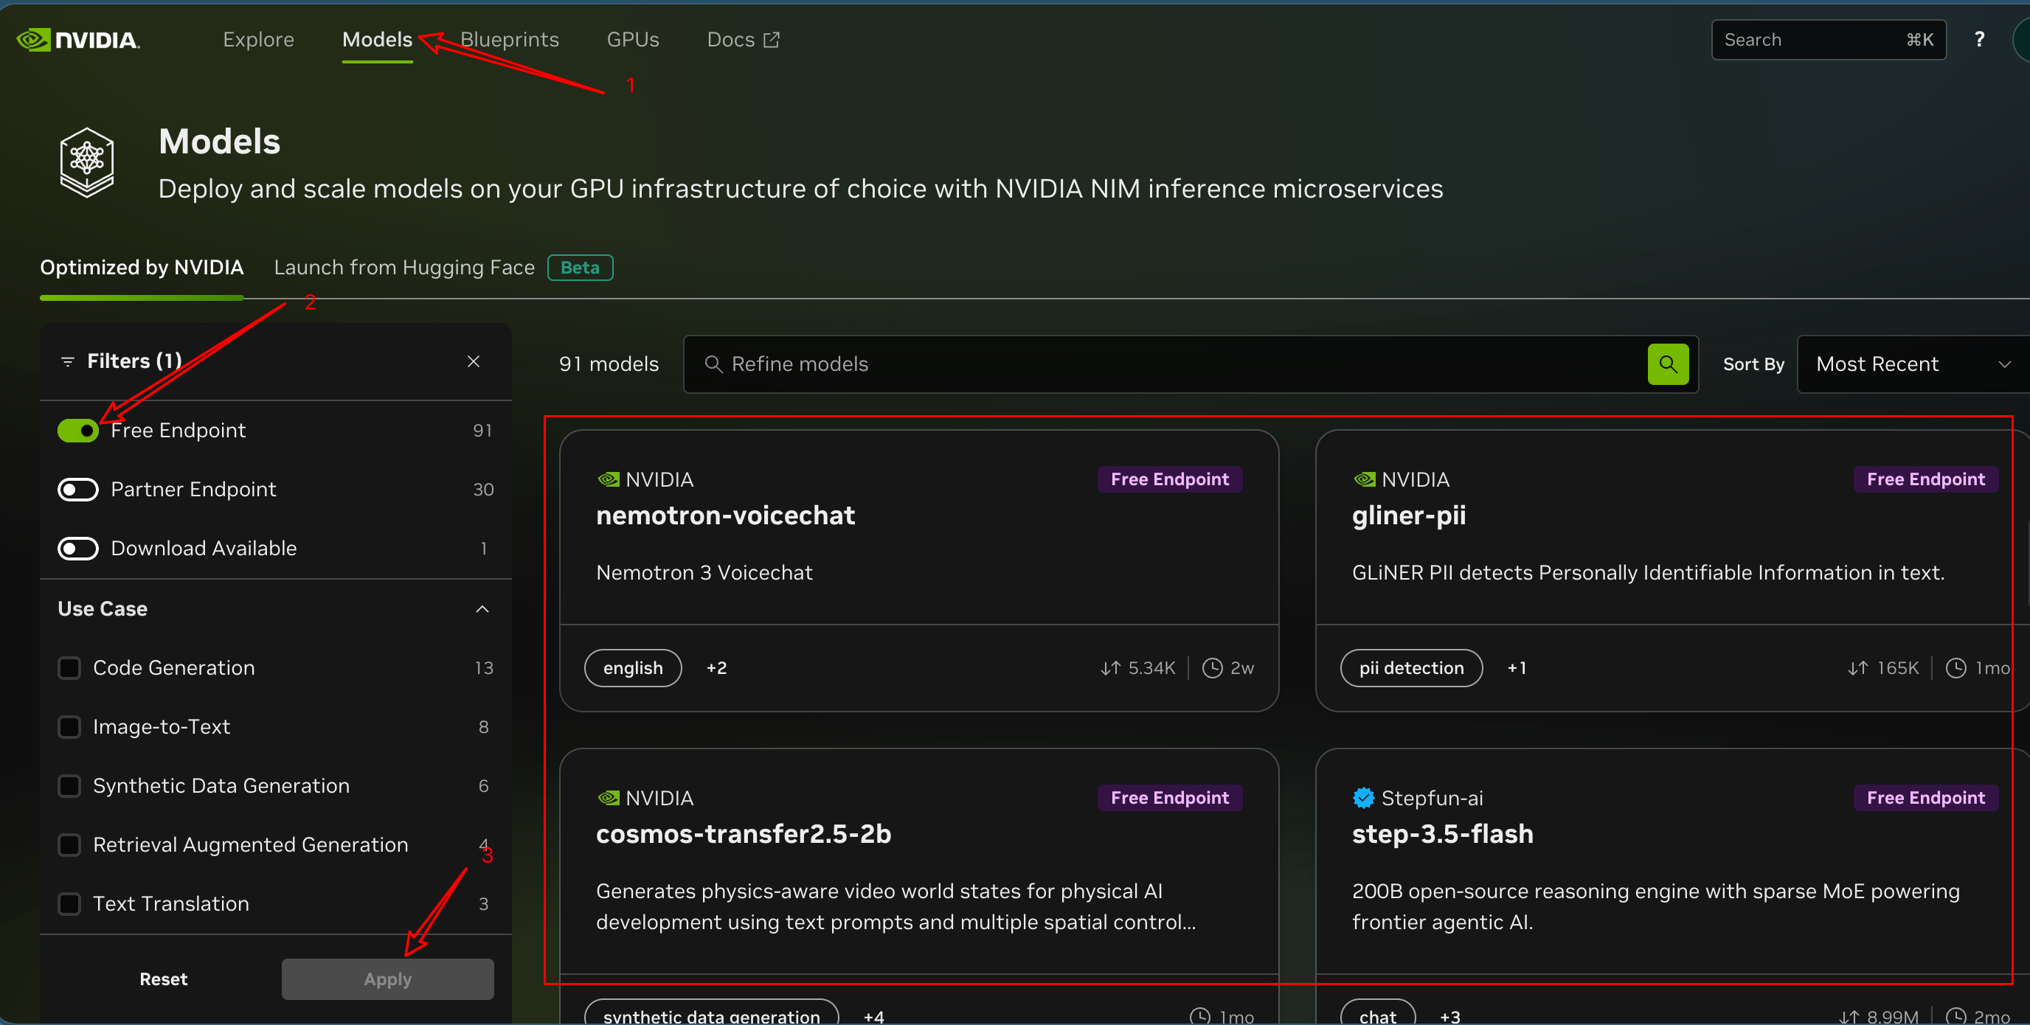Click the pii detection tag chip

[1411, 668]
